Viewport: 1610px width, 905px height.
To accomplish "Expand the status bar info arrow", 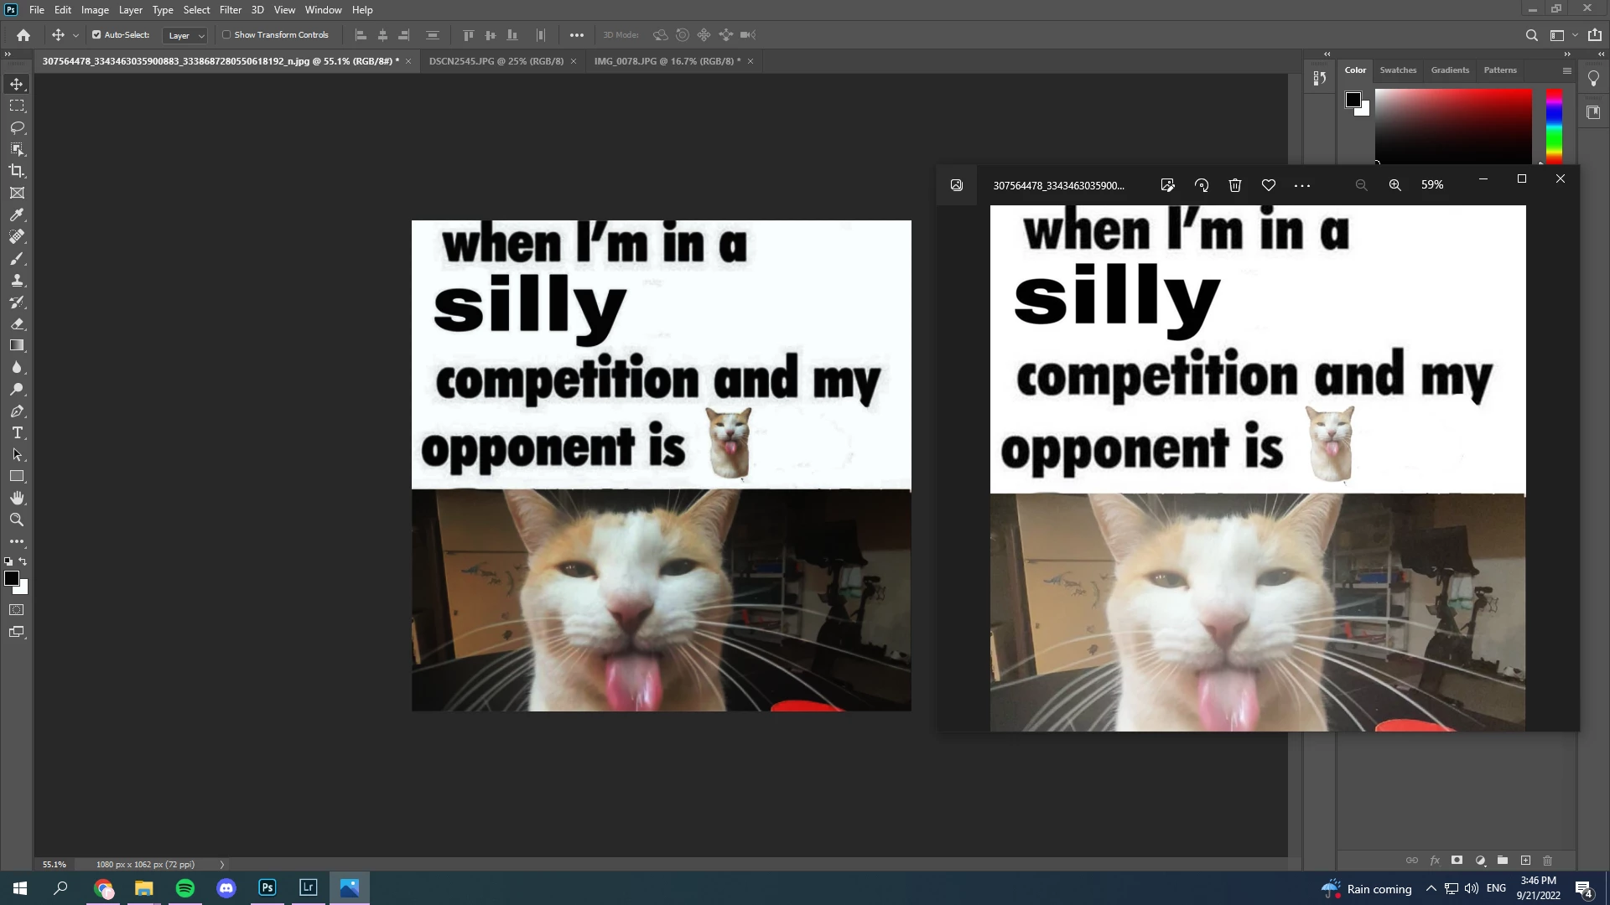I will point(222,864).
